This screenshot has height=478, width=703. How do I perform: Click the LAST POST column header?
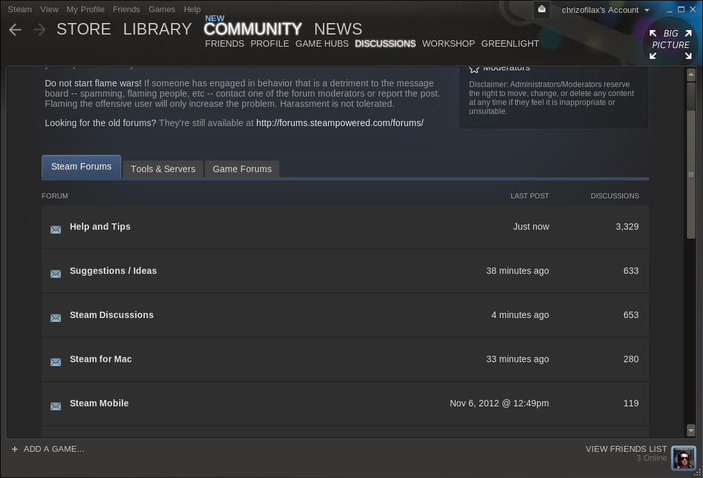(529, 196)
